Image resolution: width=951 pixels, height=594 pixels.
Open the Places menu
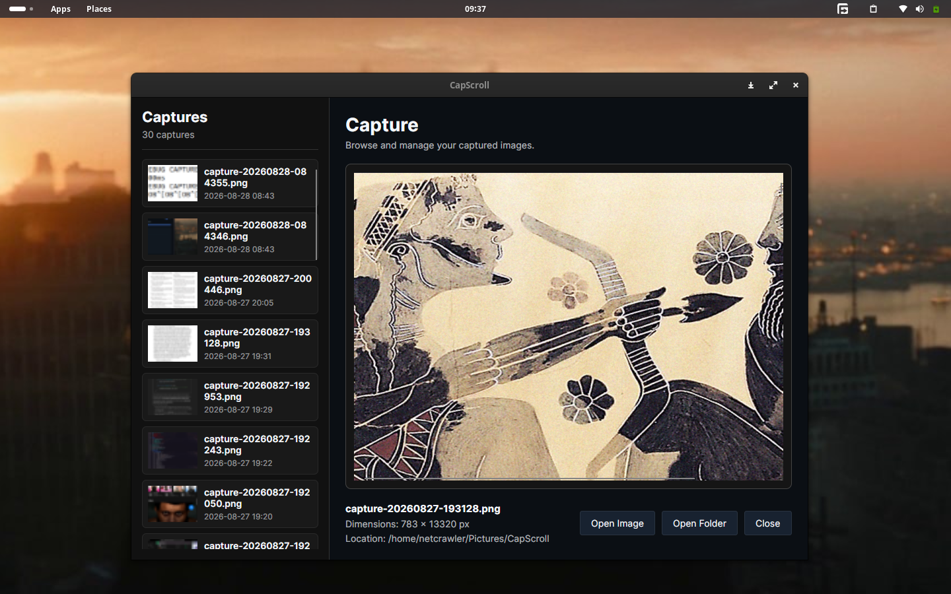[99, 9]
